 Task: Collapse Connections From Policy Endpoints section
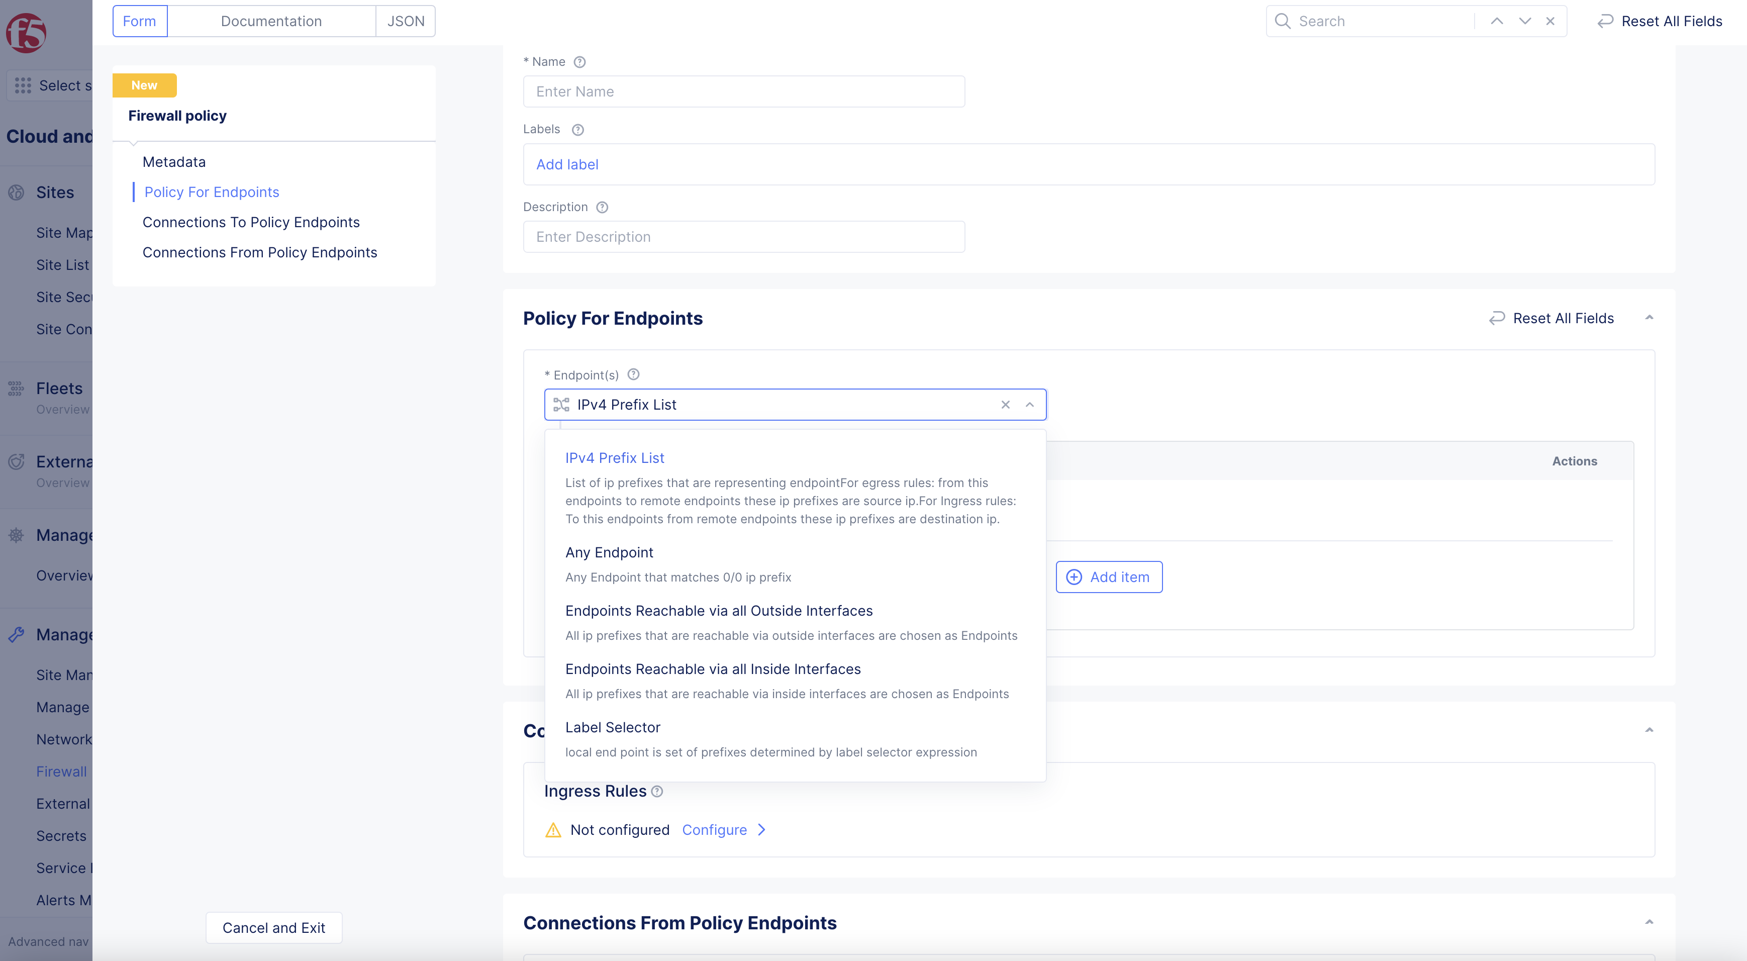(x=1648, y=922)
